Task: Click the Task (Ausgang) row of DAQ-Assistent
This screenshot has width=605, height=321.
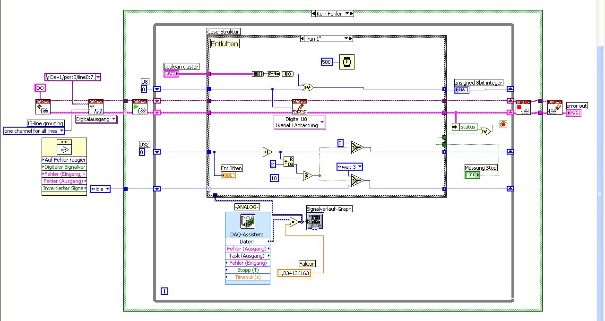Action: 248,256
